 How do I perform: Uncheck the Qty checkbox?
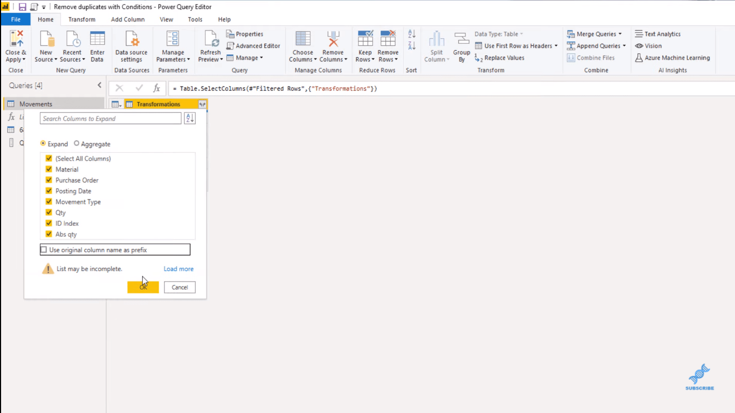tap(49, 212)
